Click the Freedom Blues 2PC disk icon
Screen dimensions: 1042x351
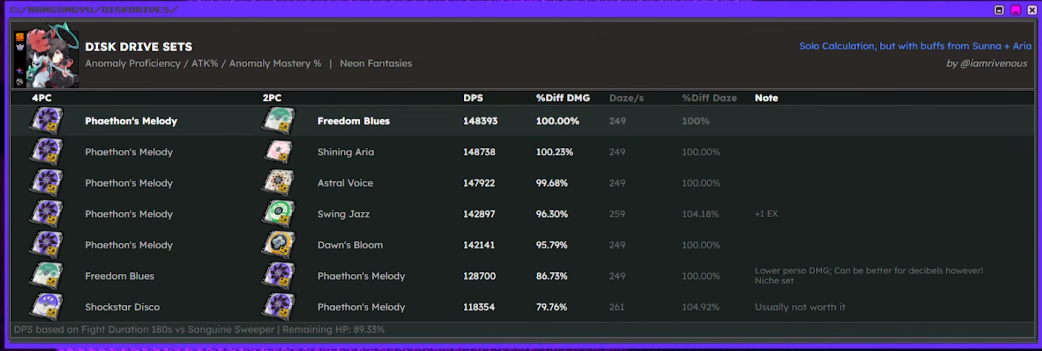279,121
